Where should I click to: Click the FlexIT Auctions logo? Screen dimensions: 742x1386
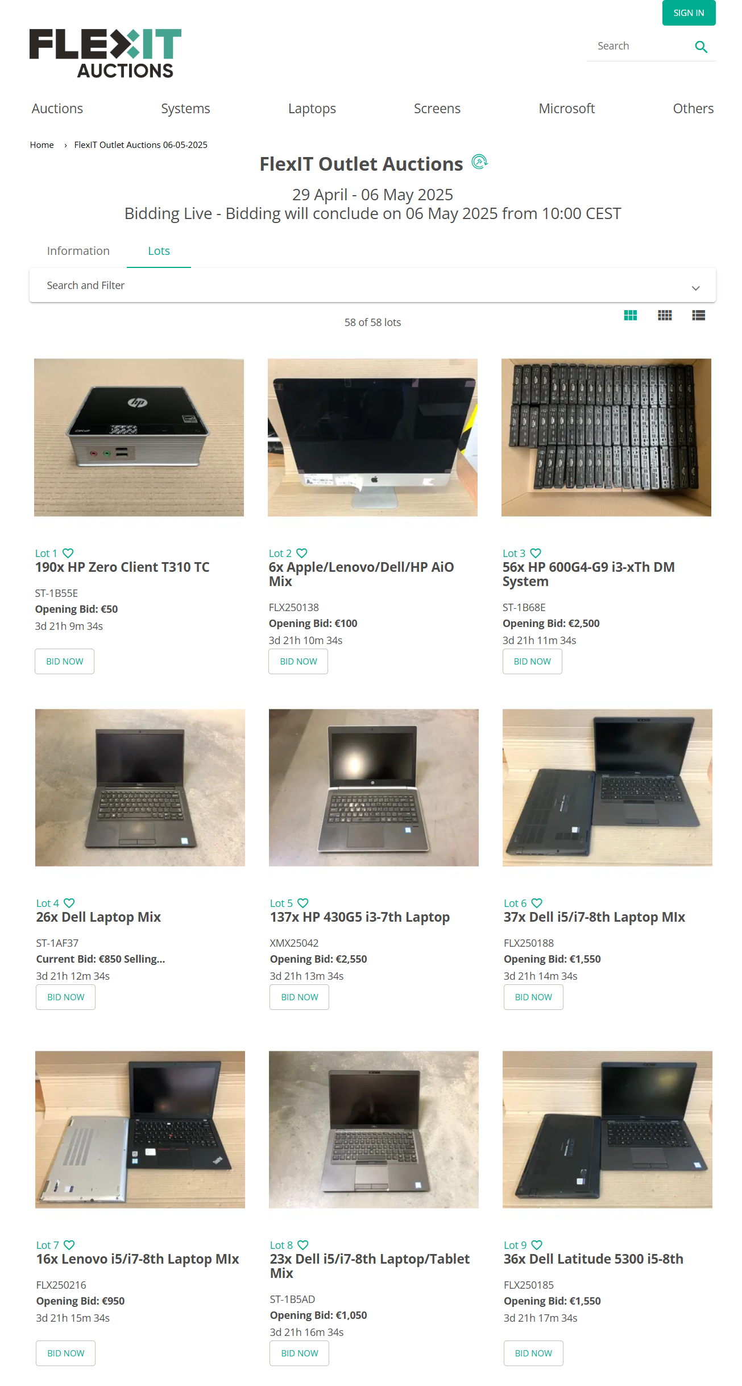[x=106, y=53]
